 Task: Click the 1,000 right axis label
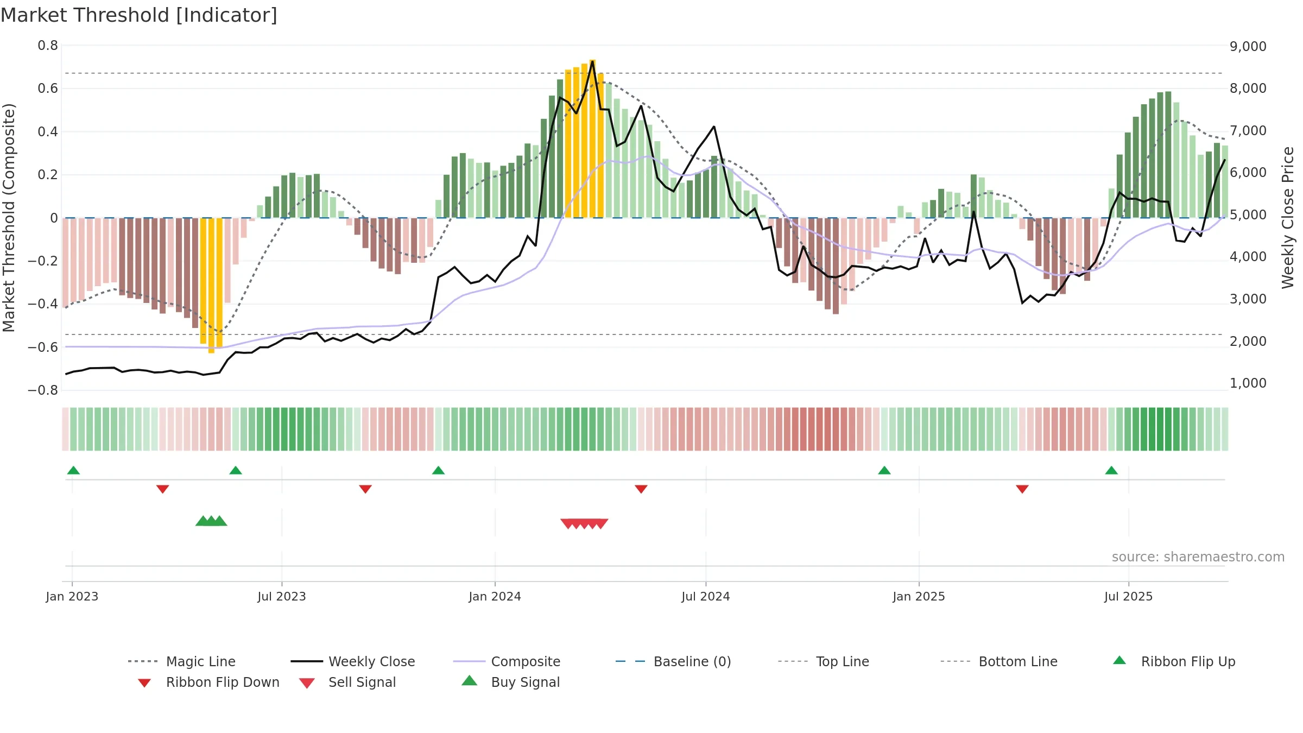pyautogui.click(x=1248, y=383)
